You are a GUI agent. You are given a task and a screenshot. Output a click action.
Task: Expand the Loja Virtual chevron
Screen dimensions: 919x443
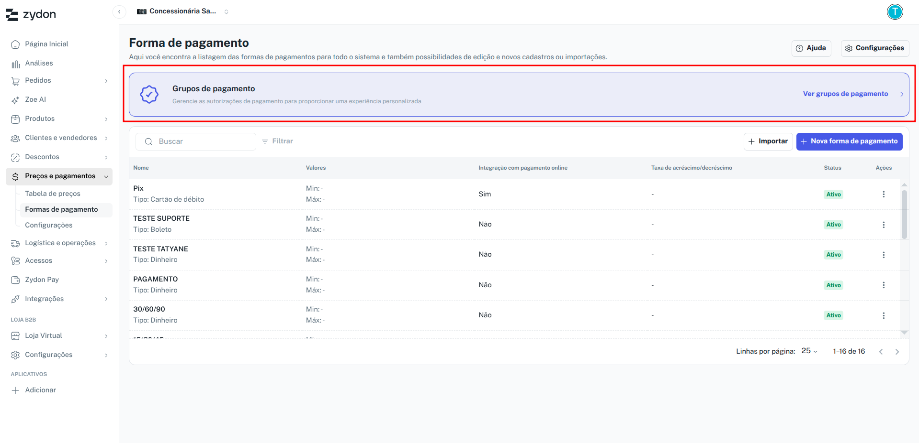coord(106,336)
